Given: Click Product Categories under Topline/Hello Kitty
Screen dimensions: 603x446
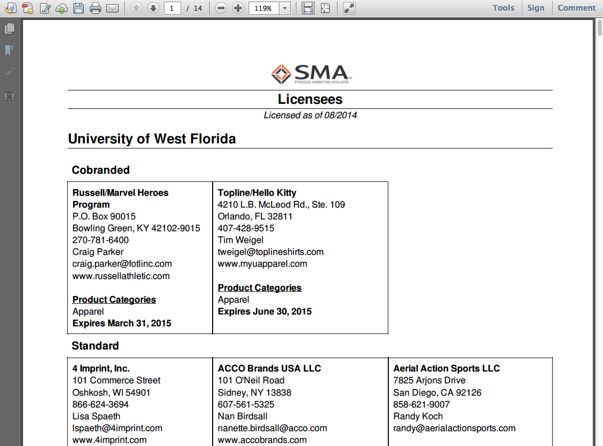Looking at the screenshot, I should point(259,288).
